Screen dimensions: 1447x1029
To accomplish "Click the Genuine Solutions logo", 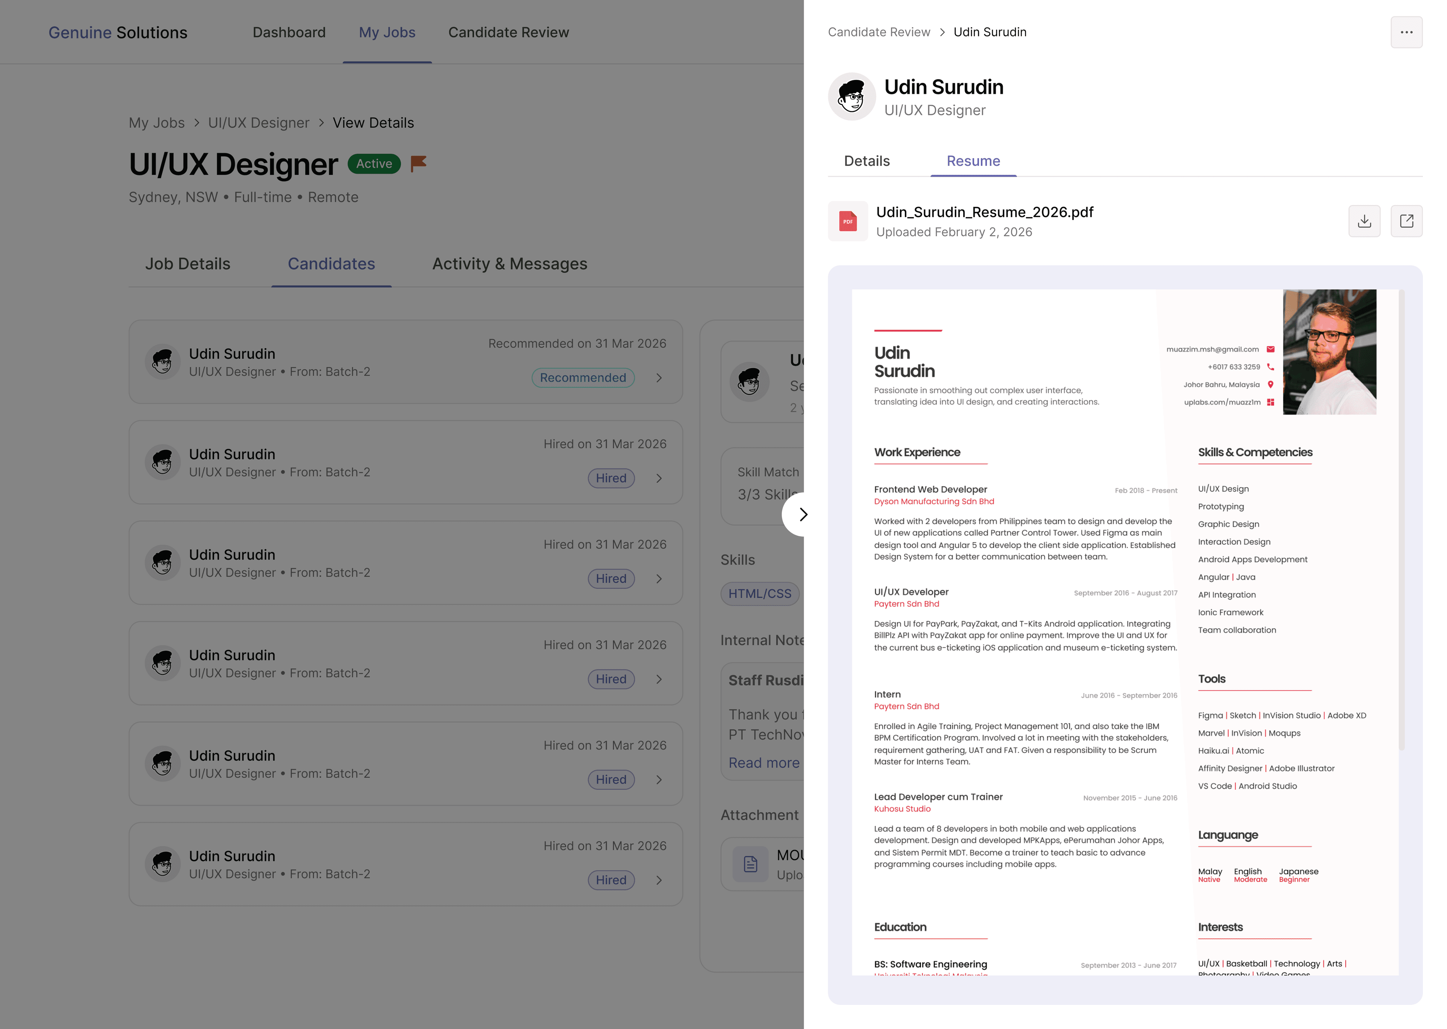I will (118, 32).
